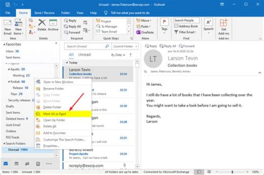This screenshot has width=264, height=175.
Task: Show All messages filter
Action: point(71,55)
